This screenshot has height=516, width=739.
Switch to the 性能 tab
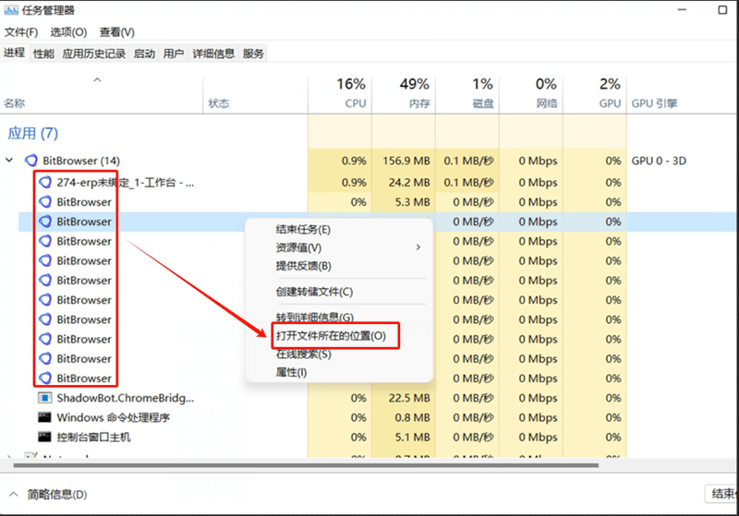coord(43,54)
